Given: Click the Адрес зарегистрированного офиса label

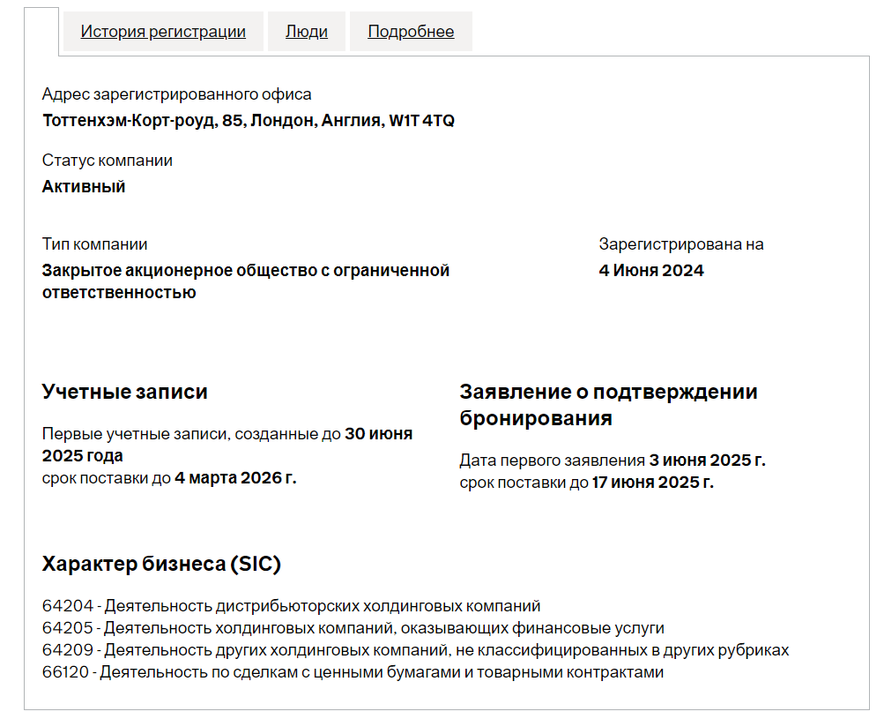Looking at the screenshot, I should [x=176, y=94].
